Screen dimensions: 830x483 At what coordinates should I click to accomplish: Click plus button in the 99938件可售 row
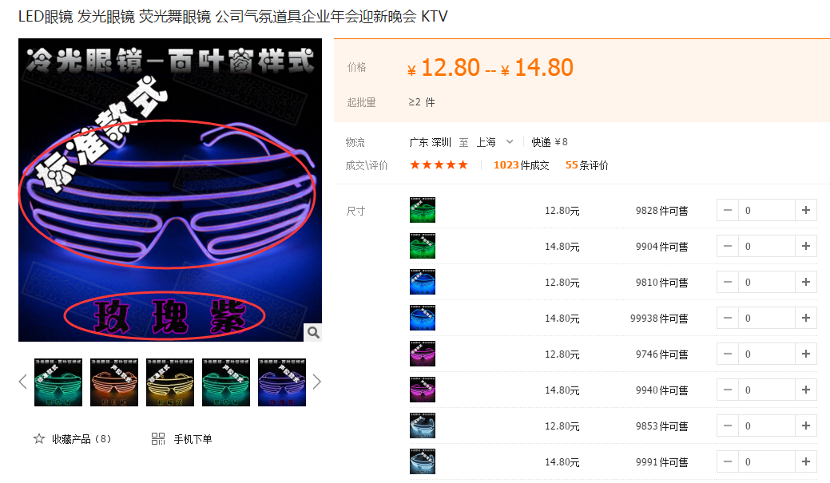click(806, 318)
